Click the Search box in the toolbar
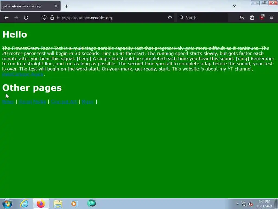The width and height of the screenshot is (278, 209). click(203, 18)
